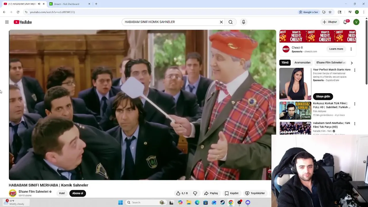The image size is (368, 207).
Task: Open the Efsane Film Sahneleri channel avatar
Action: [x=13, y=193]
